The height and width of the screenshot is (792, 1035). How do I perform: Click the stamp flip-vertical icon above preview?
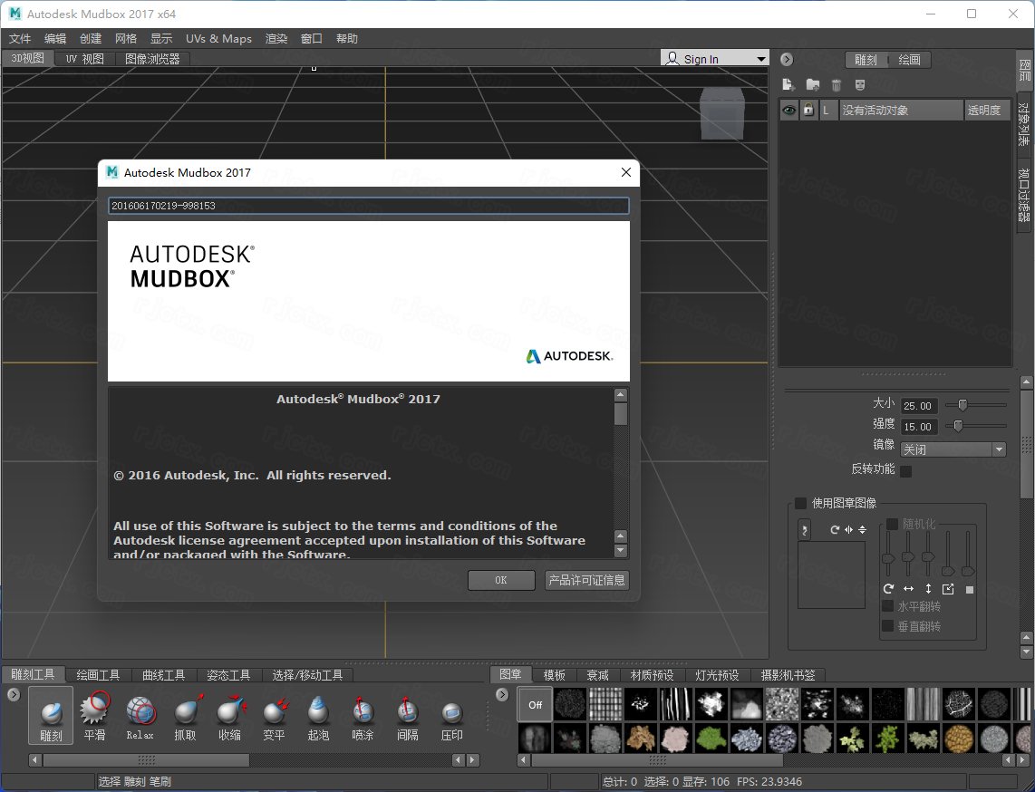[x=862, y=529]
